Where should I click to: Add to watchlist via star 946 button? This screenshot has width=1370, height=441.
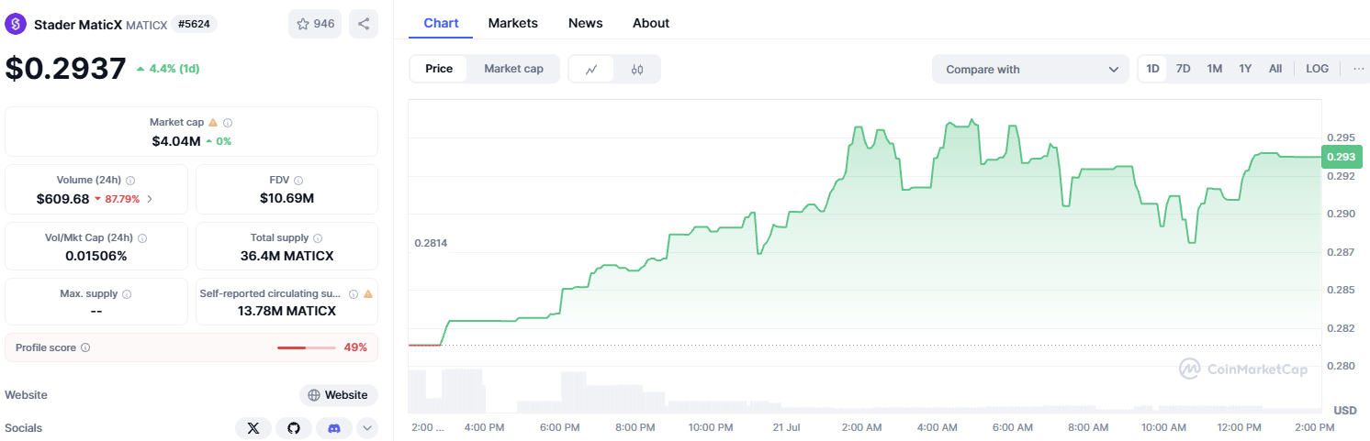(x=315, y=24)
